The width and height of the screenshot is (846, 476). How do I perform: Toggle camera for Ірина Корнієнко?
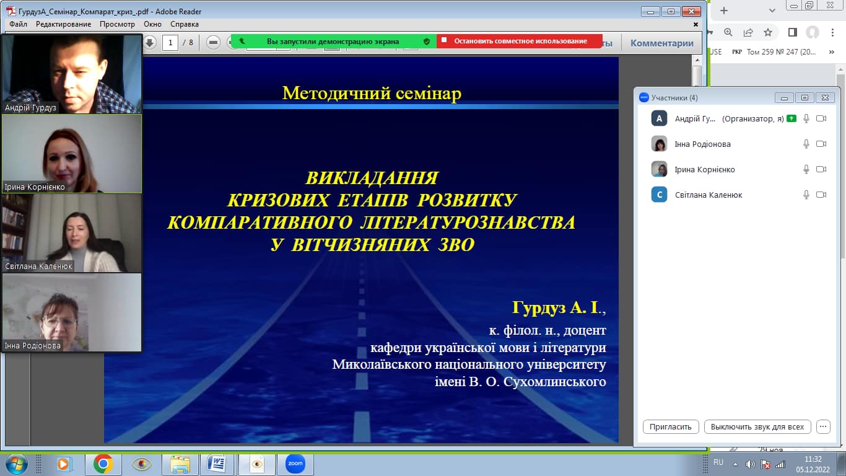pos(821,169)
